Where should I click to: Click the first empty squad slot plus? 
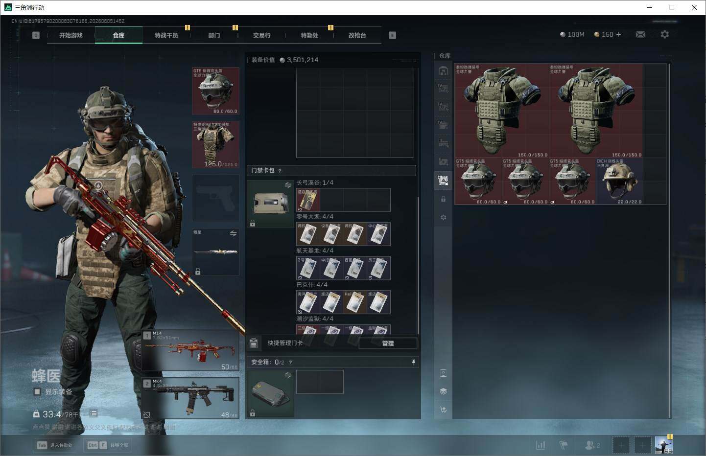point(621,445)
